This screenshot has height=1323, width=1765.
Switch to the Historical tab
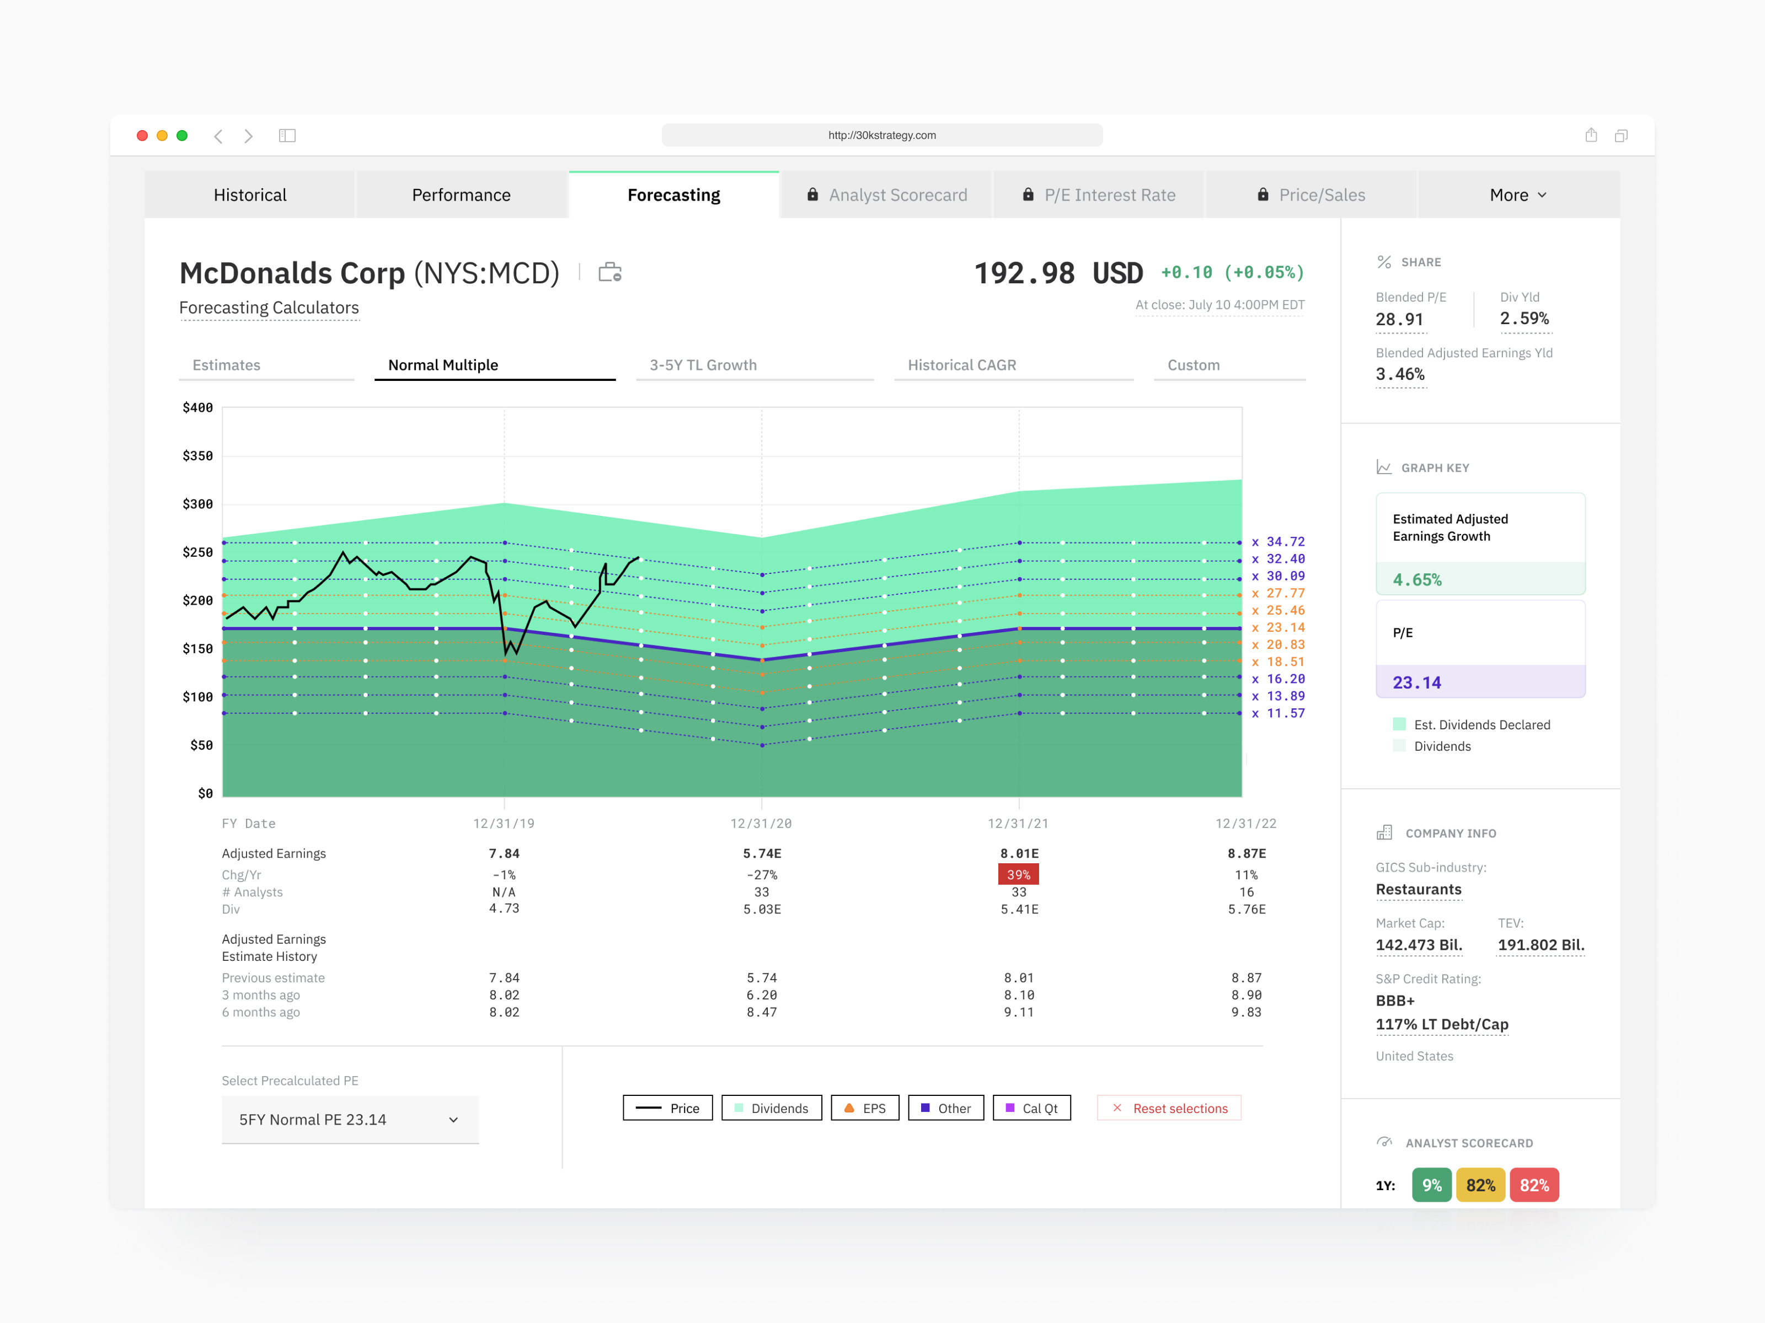tap(250, 194)
